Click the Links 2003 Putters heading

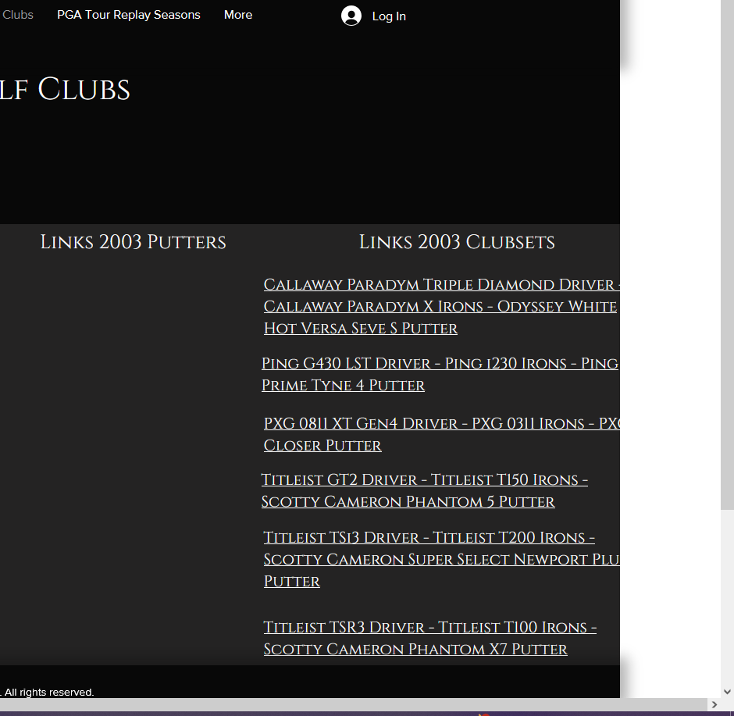click(x=133, y=242)
